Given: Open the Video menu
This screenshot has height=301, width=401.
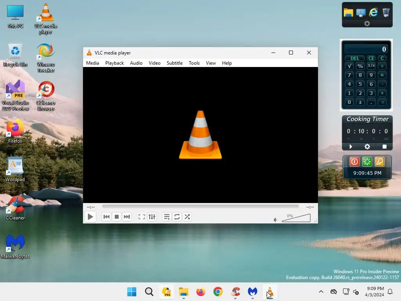Looking at the screenshot, I should 155,63.
